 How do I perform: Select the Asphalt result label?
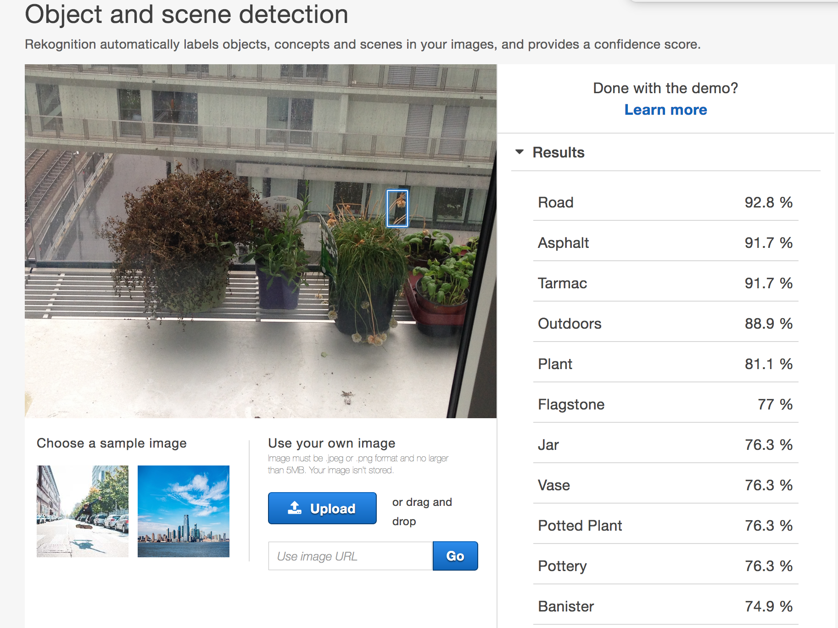(x=563, y=243)
